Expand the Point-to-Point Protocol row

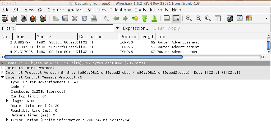point(2,68)
